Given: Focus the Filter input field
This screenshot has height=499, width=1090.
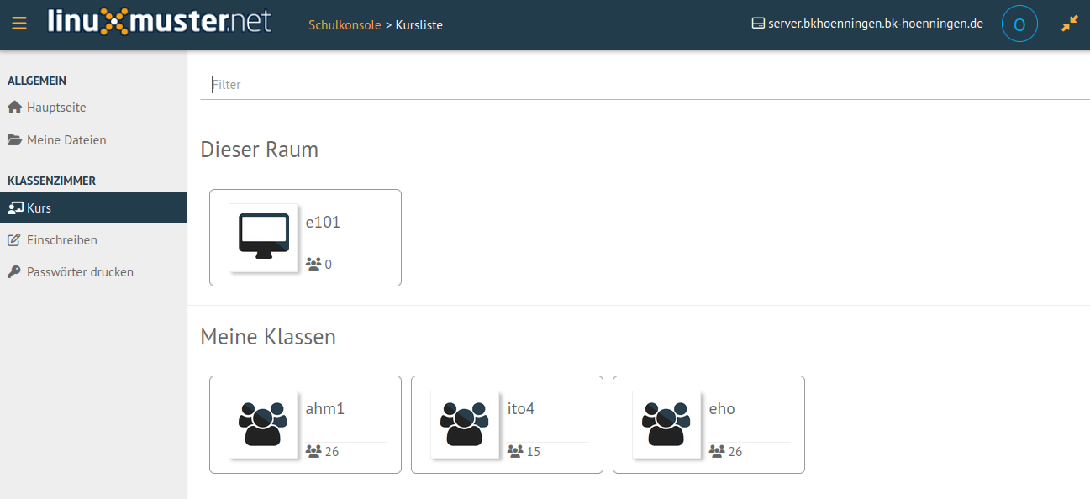Looking at the screenshot, I should click(645, 85).
